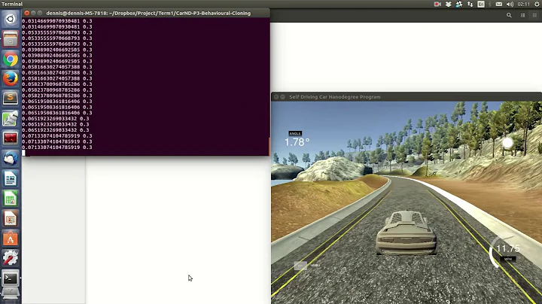Launch Firefox from the dock
542x304 pixels.
11,79
